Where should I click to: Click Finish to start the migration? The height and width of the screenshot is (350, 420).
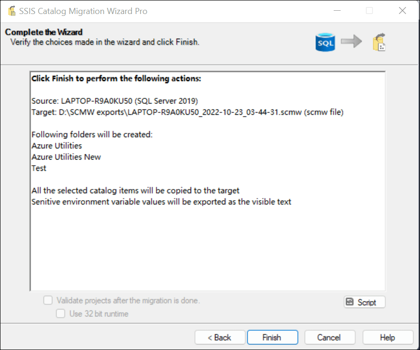point(273,337)
